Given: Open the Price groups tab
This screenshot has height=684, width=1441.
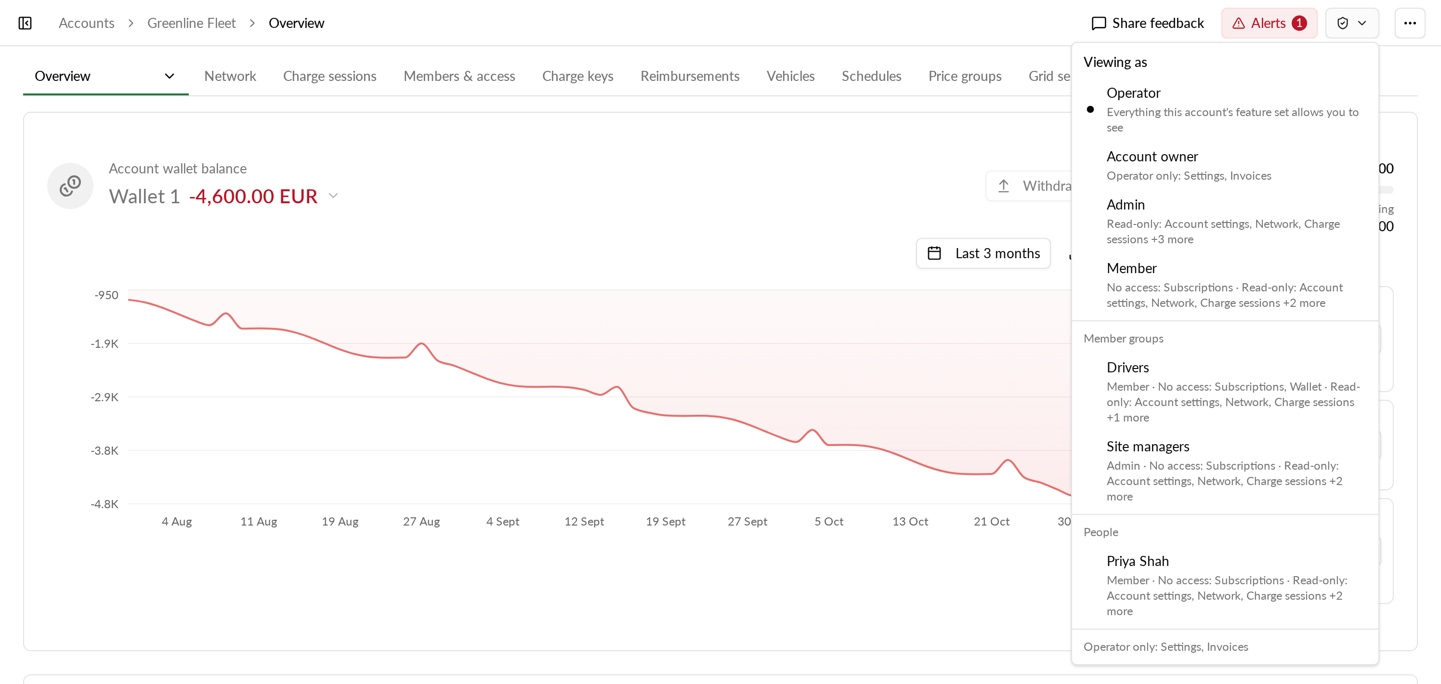Looking at the screenshot, I should tap(964, 76).
